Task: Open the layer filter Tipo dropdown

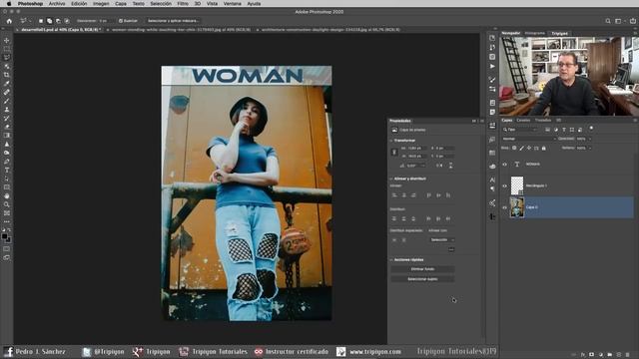Action: coord(520,130)
